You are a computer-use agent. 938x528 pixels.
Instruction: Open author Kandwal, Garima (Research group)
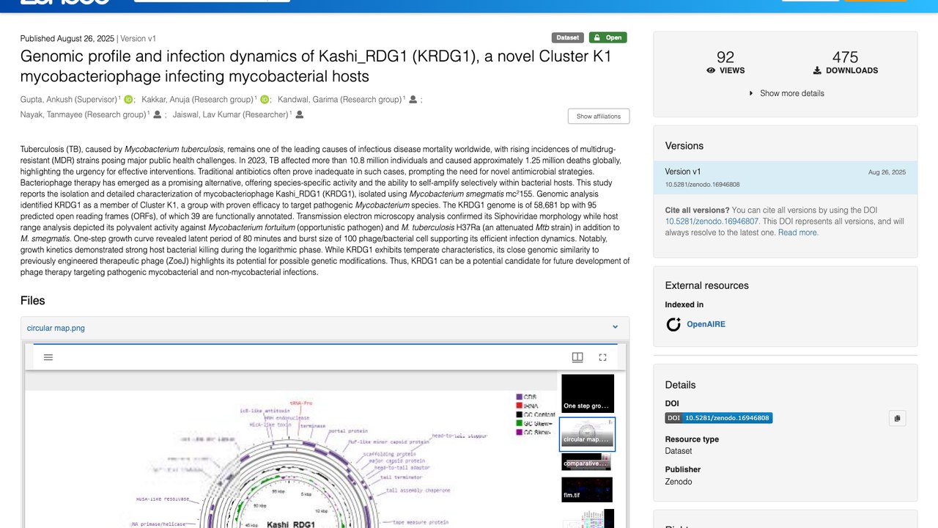tap(339, 100)
